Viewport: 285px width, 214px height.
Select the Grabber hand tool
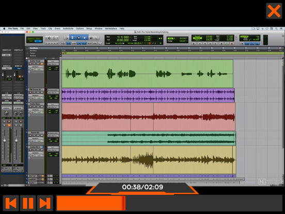pyautogui.click(x=85, y=38)
